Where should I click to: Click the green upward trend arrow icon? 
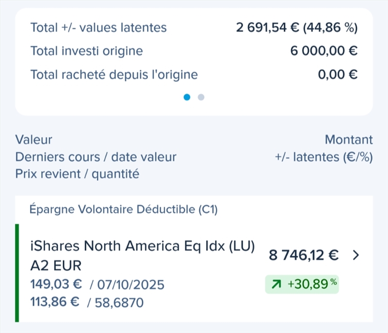[x=276, y=285]
